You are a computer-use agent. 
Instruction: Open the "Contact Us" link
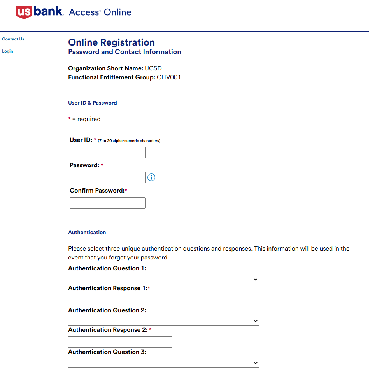13,39
